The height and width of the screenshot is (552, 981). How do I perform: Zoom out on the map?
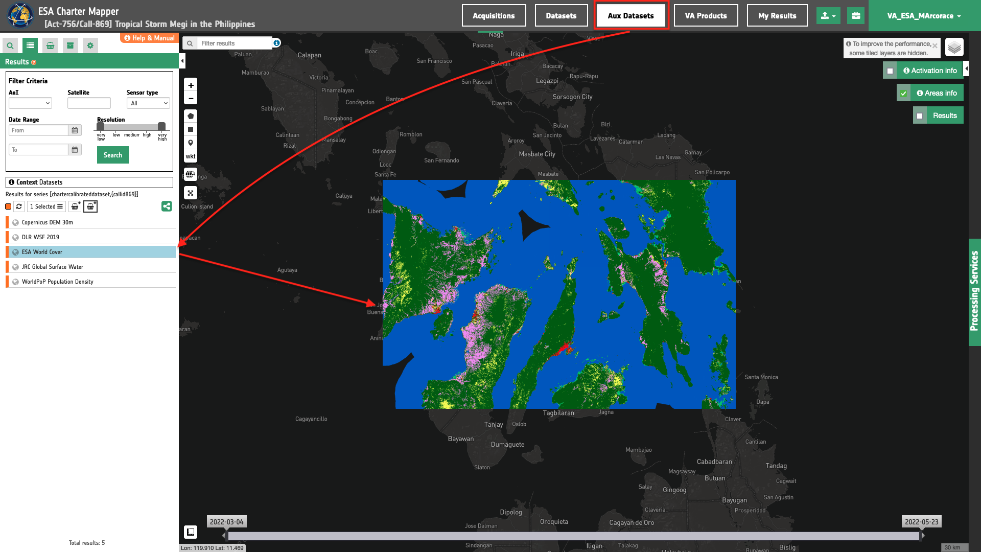pos(191,98)
